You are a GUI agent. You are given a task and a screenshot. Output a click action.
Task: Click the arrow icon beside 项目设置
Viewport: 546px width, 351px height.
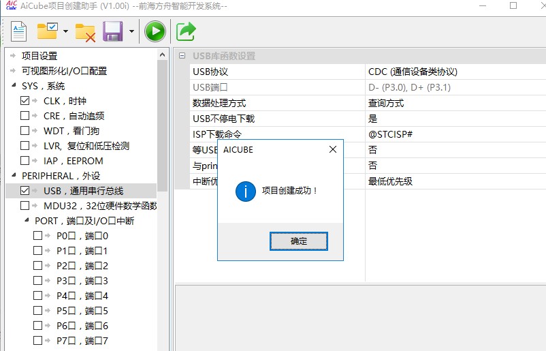click(13, 55)
